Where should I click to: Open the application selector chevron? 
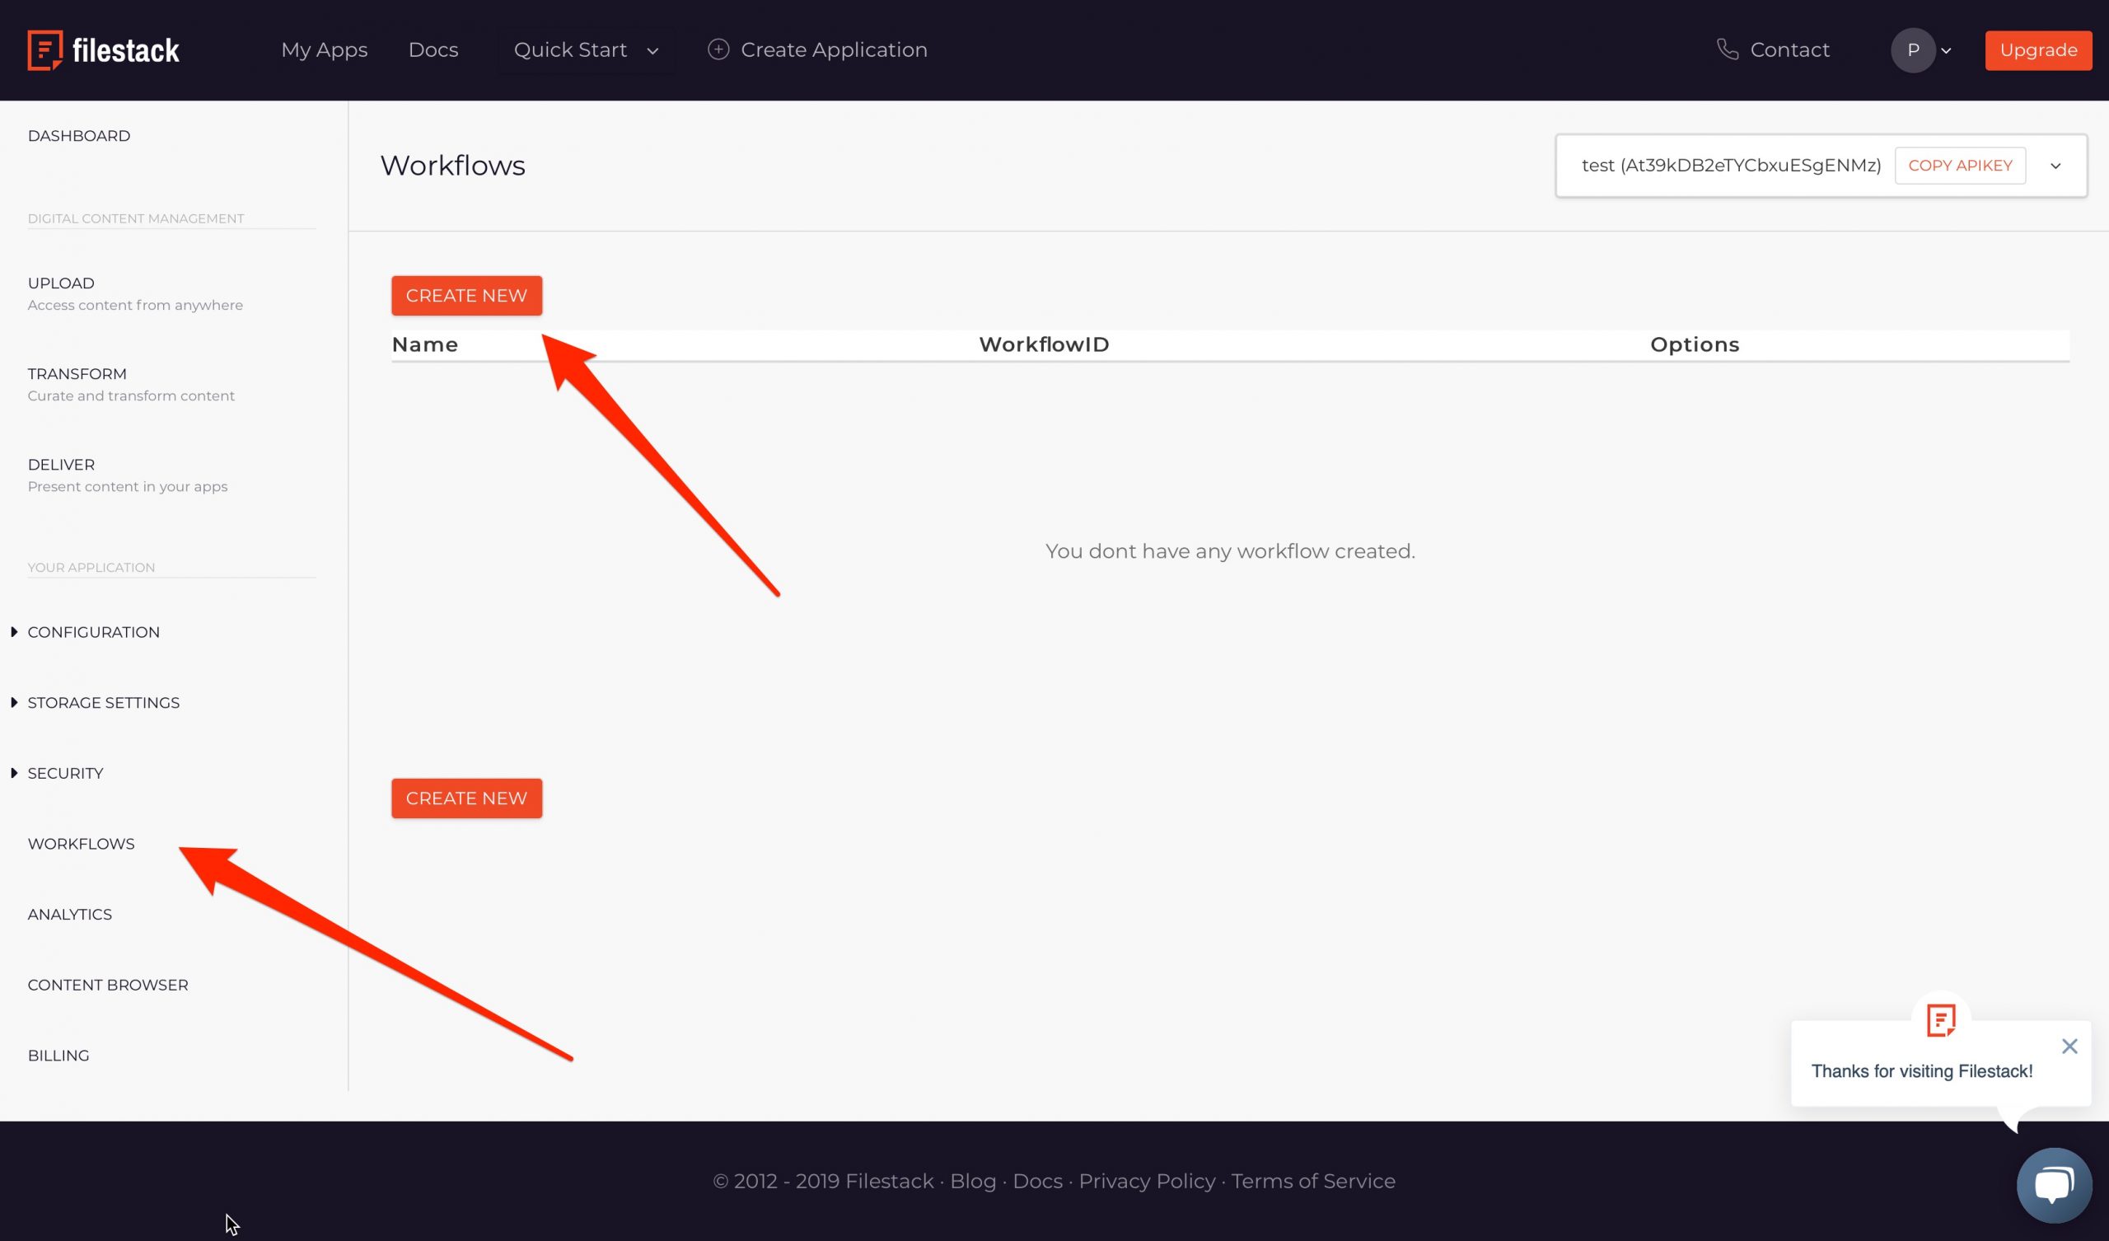[x=2055, y=166]
